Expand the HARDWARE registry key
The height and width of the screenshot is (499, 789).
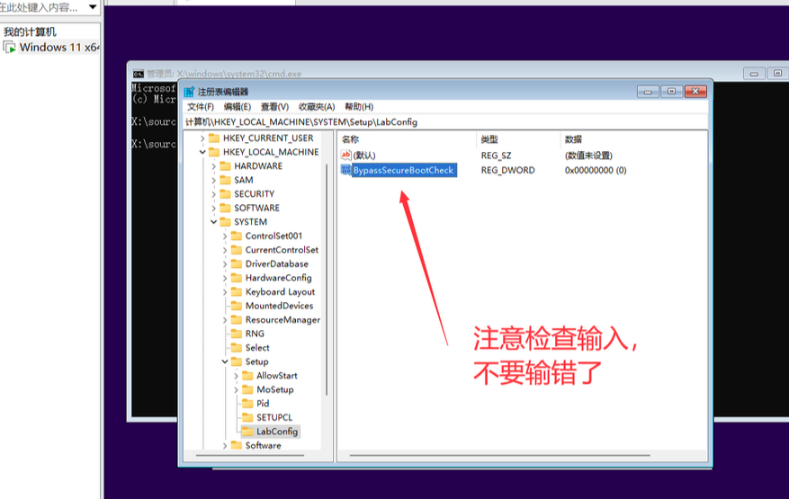tap(213, 166)
